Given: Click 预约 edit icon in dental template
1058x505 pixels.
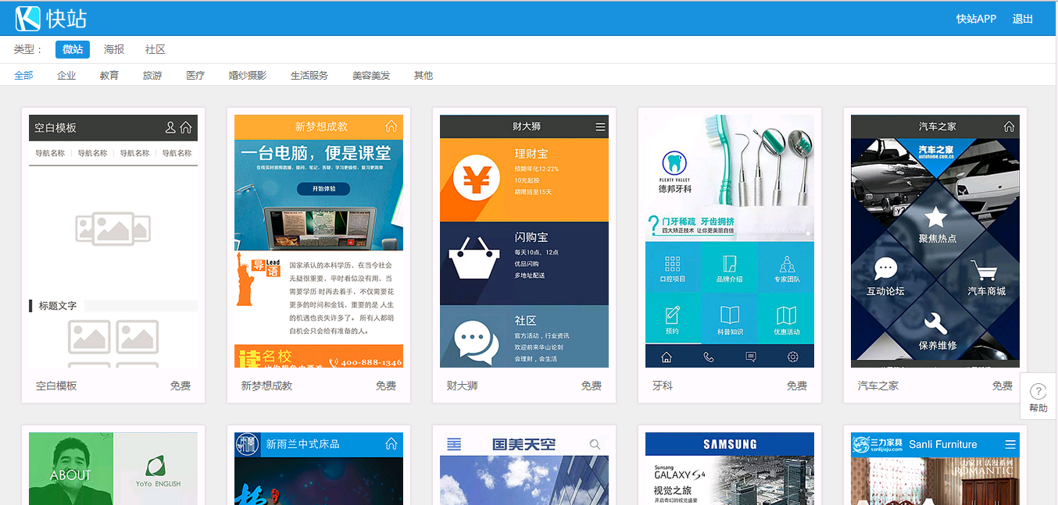Looking at the screenshot, I should [x=672, y=315].
